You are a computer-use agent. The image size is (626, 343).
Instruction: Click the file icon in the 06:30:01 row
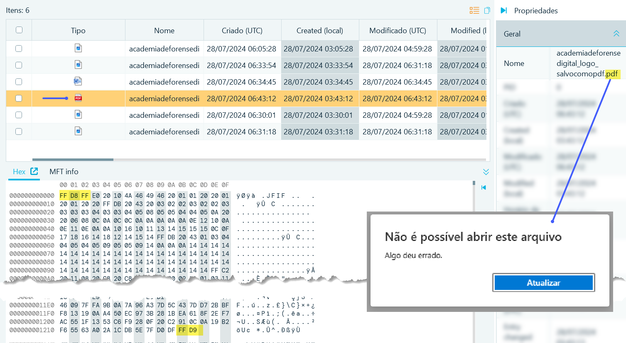[x=78, y=114]
